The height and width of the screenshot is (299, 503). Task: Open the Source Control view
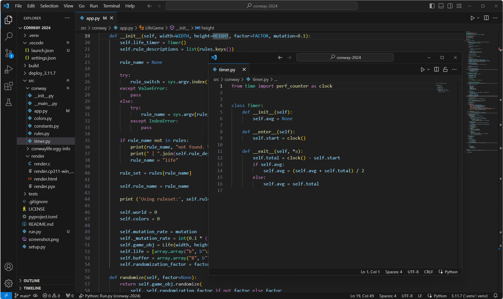pyautogui.click(x=9, y=53)
